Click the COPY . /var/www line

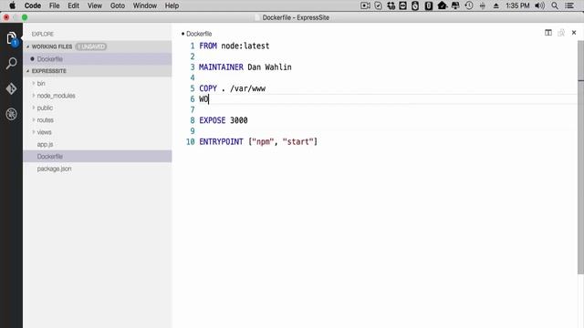(x=233, y=88)
